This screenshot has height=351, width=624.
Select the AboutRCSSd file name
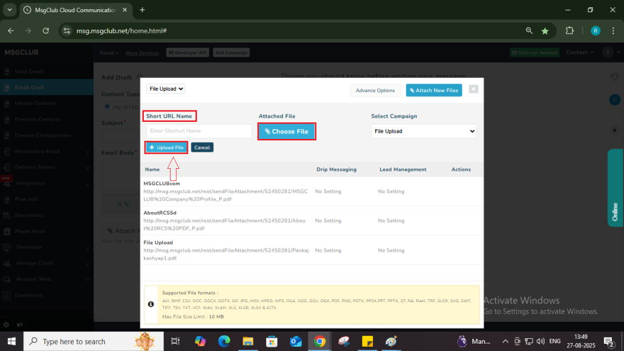[160, 213]
